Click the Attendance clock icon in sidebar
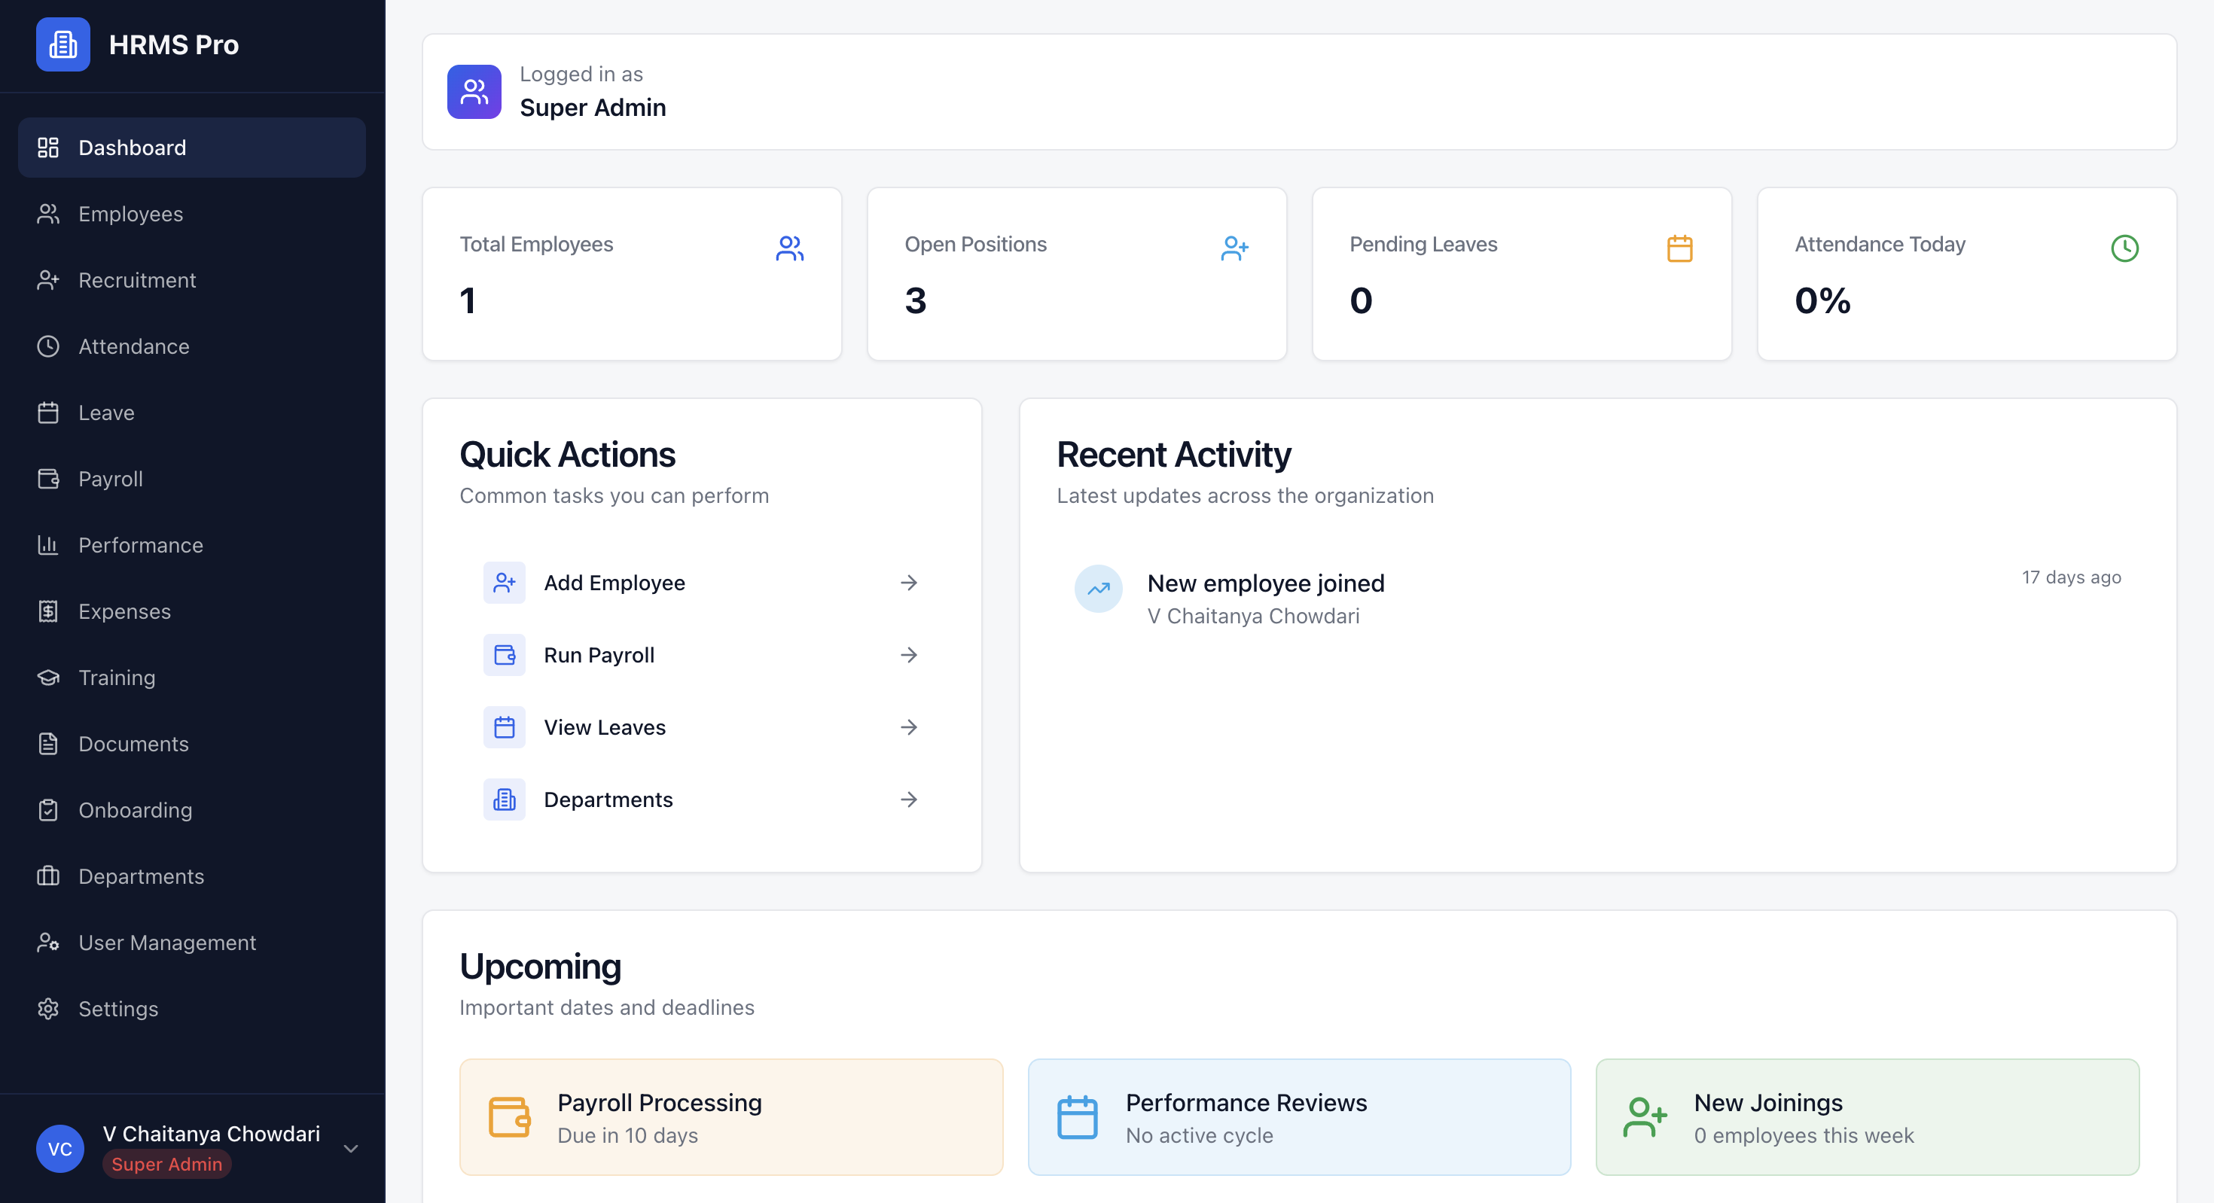 tap(48, 346)
